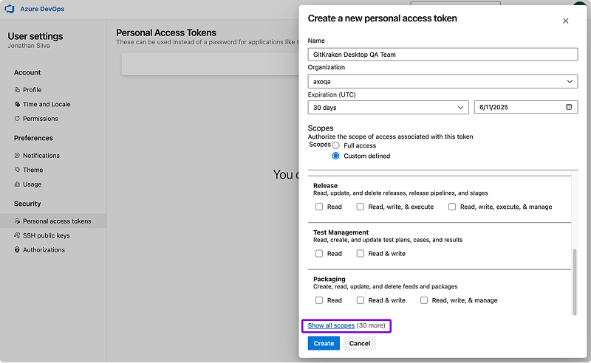This screenshot has height=363, width=591.
Task: Select the Full access radio button
Action: [x=336, y=146]
